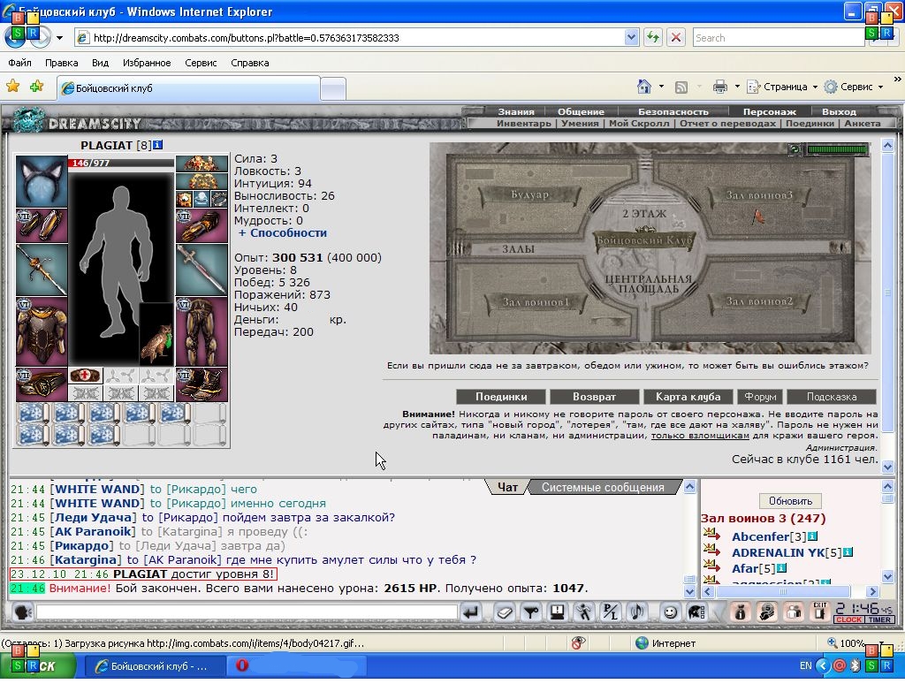Open the Home button dropdown arrow
The width and height of the screenshot is (905, 684).
(x=661, y=87)
